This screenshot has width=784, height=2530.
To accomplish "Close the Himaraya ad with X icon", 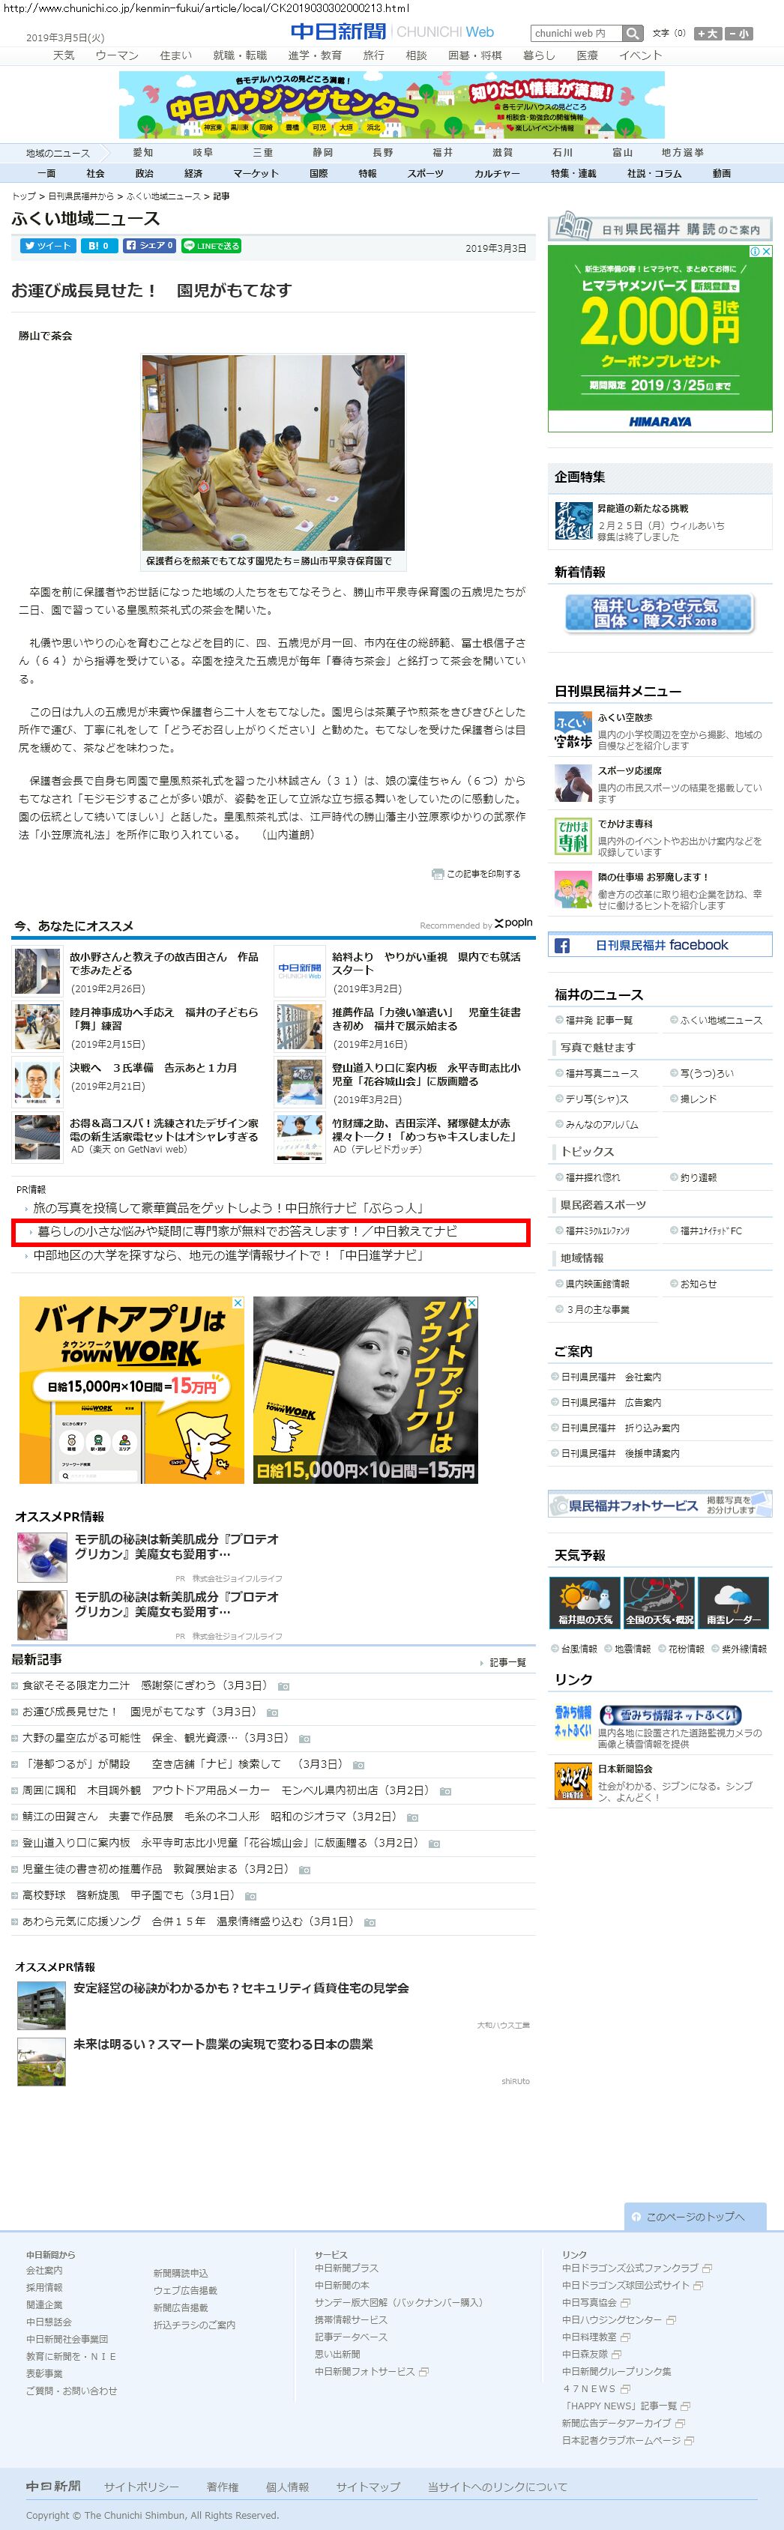I will point(766,252).
